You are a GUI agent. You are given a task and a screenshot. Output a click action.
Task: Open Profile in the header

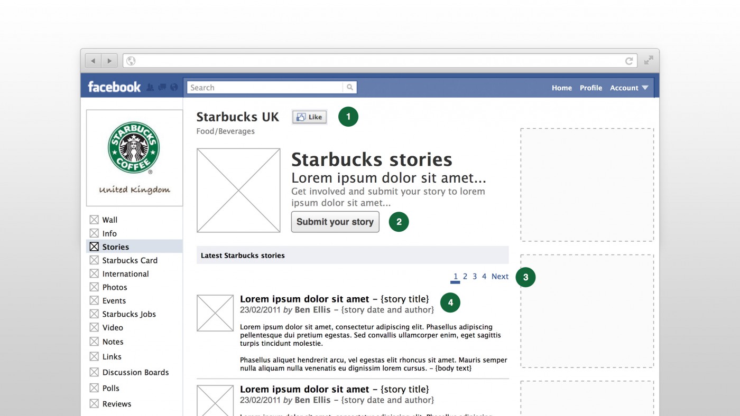tap(591, 88)
